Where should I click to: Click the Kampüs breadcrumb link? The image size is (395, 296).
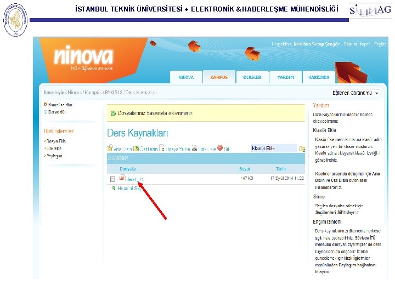tap(93, 93)
